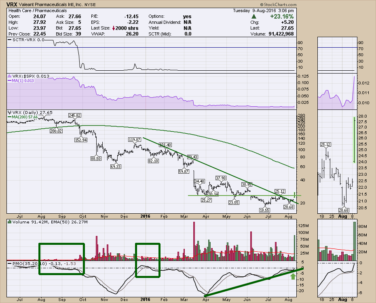
Task: Click the Chg value +5.20
Action: coord(287,22)
